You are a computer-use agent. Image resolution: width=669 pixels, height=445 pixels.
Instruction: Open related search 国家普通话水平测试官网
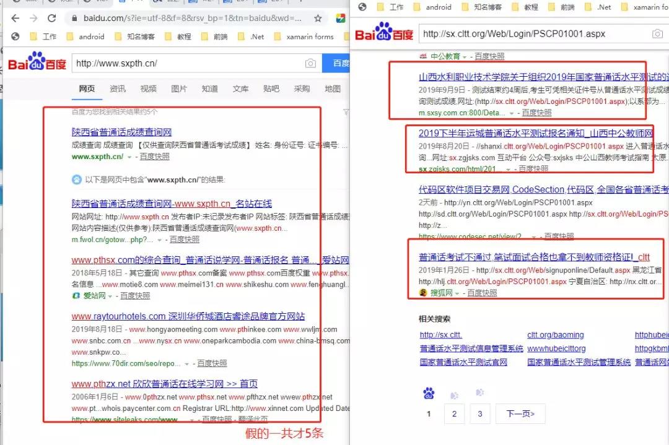(463, 362)
